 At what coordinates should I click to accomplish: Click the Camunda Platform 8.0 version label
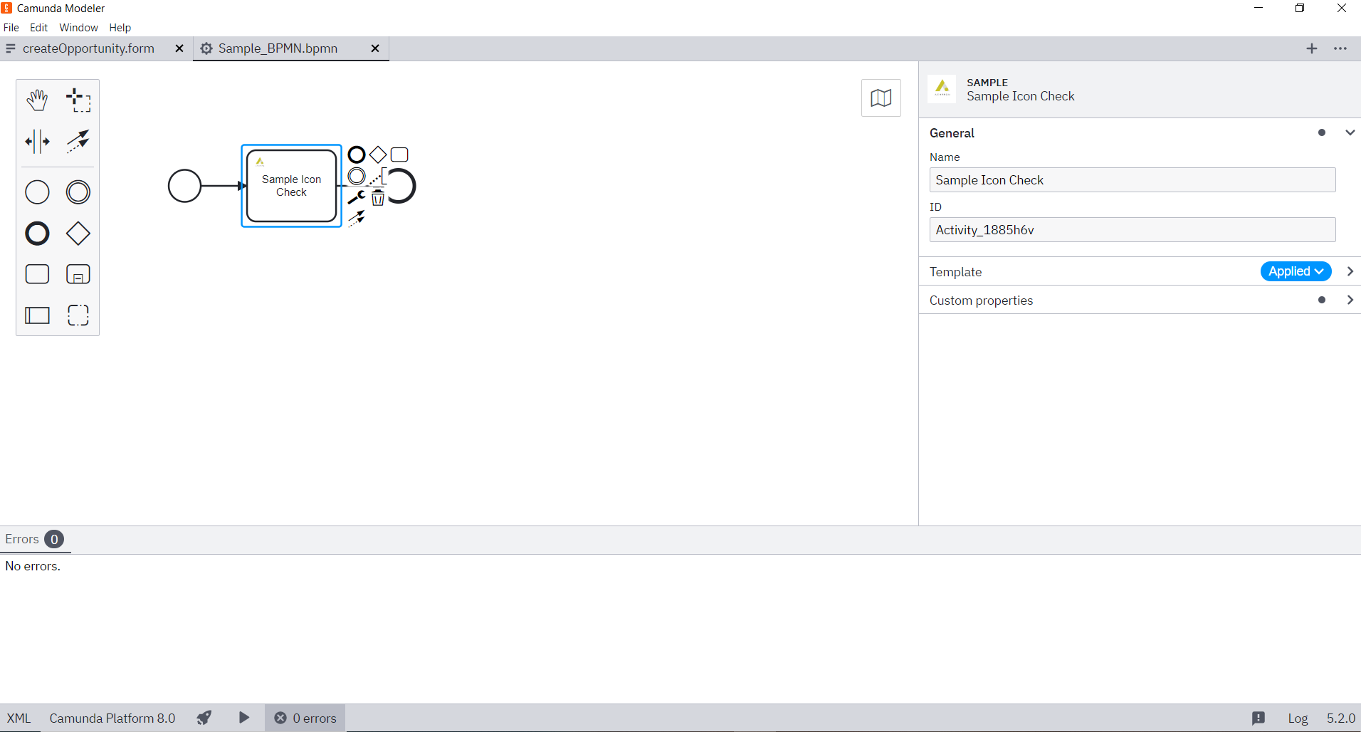coord(112,718)
